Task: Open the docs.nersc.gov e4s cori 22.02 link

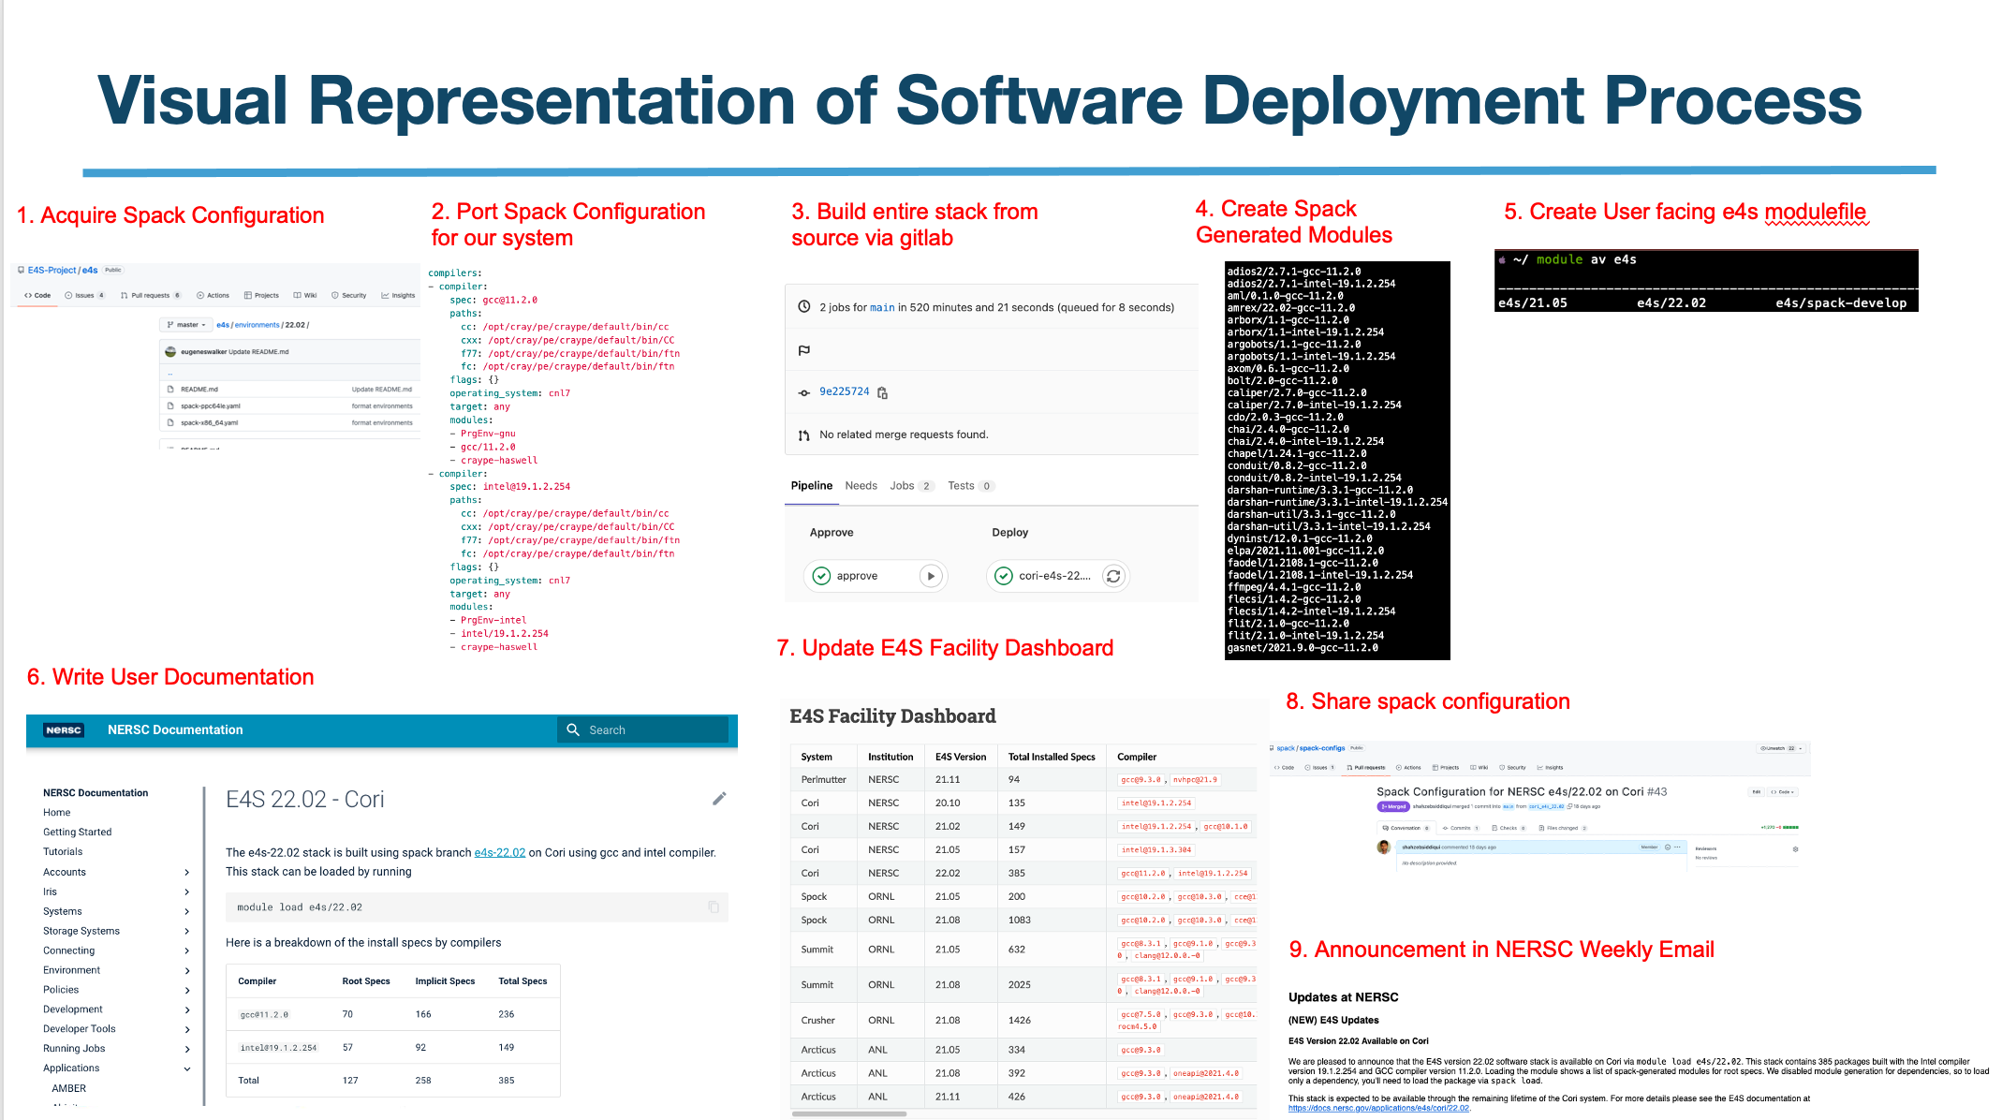Action: click(x=1378, y=1108)
